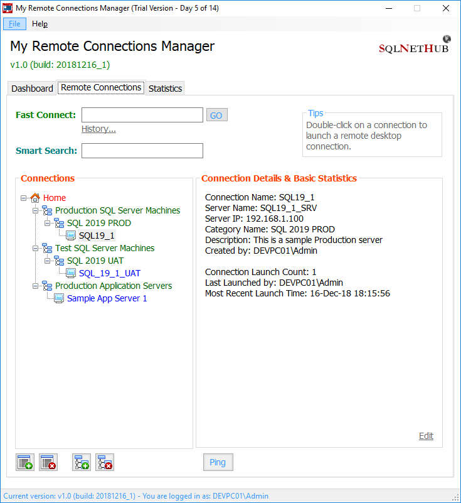Click the green v1.0 build version text
Image resolution: width=461 pixels, height=503 pixels.
(60, 65)
